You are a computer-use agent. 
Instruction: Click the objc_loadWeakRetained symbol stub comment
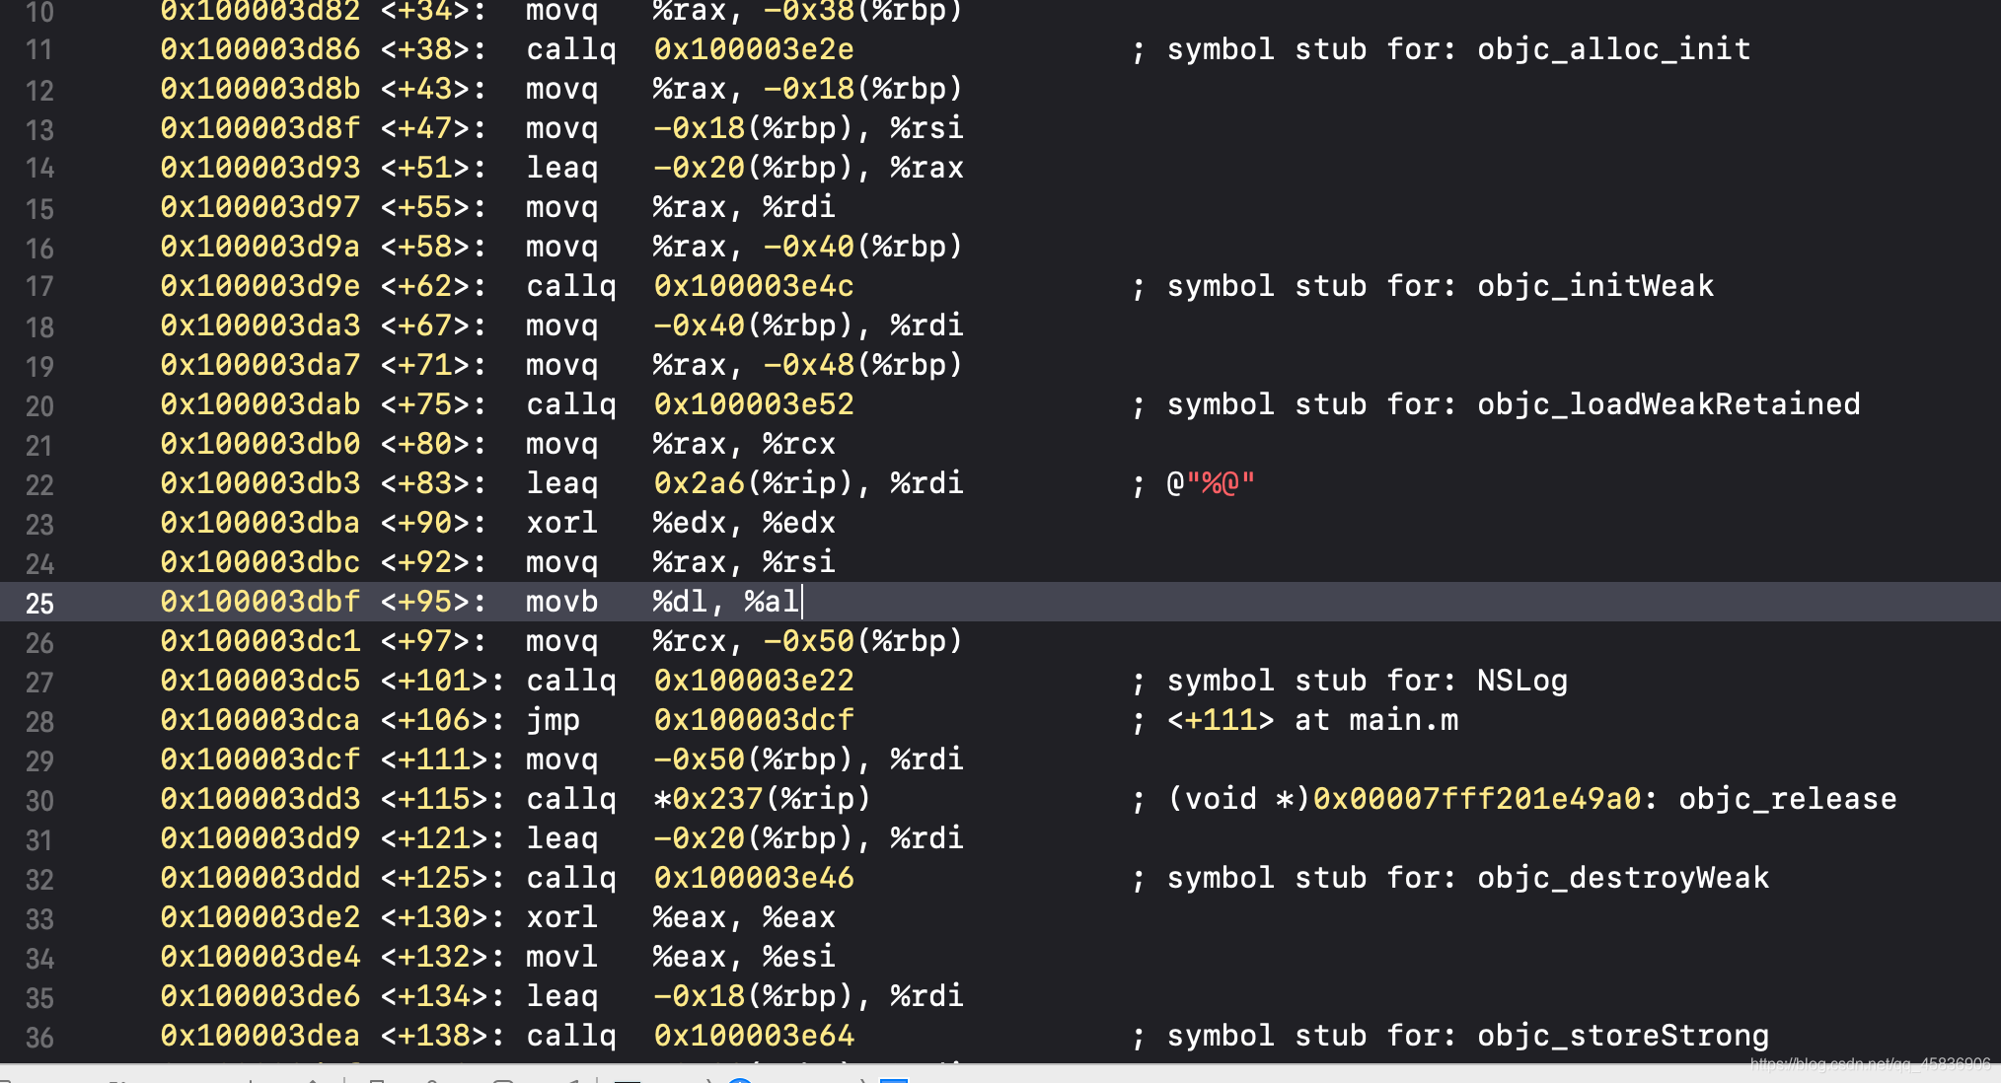[x=1496, y=404]
